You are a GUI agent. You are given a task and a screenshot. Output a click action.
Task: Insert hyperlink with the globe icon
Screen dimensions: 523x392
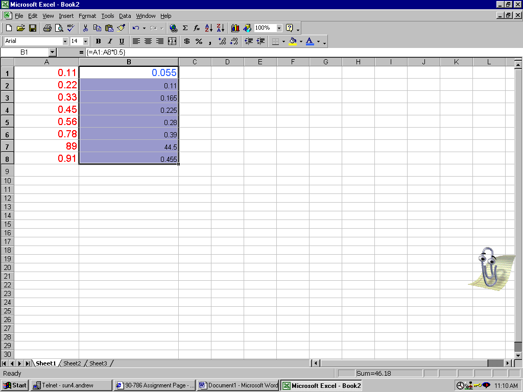(174, 28)
